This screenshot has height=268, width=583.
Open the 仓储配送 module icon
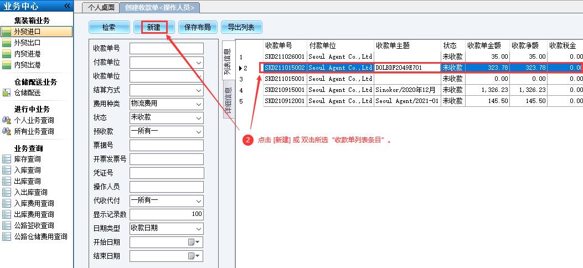point(7,92)
